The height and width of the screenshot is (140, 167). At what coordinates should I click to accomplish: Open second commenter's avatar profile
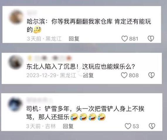(16, 62)
